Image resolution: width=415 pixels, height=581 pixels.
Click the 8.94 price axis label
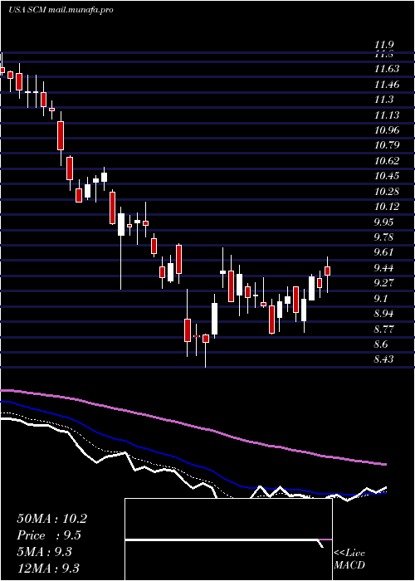pos(384,315)
